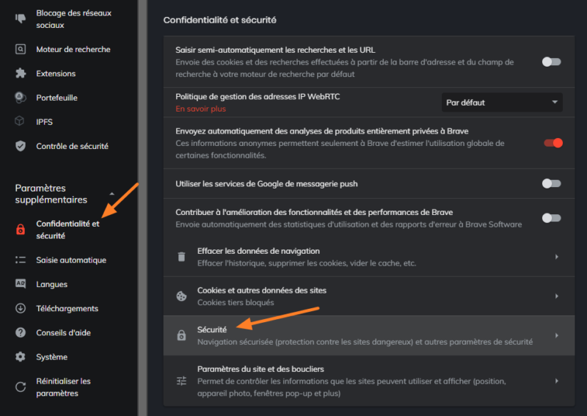The width and height of the screenshot is (587, 416).
Task: Open Conseils d'aide entry
Action: pos(63,332)
